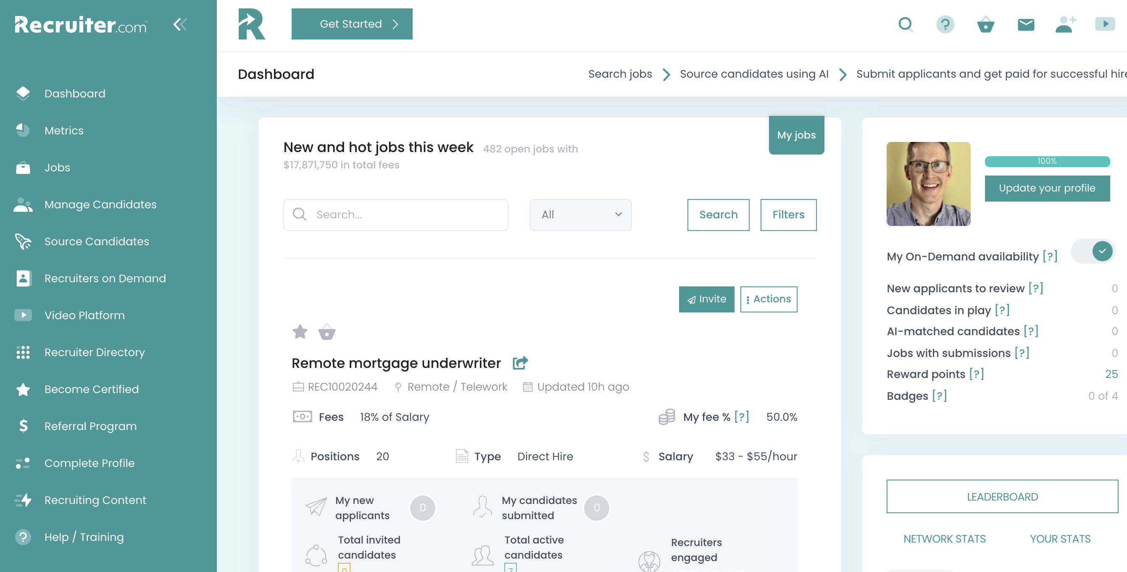This screenshot has width=1127, height=572.
Task: Click the Invite button
Action: coord(706,299)
